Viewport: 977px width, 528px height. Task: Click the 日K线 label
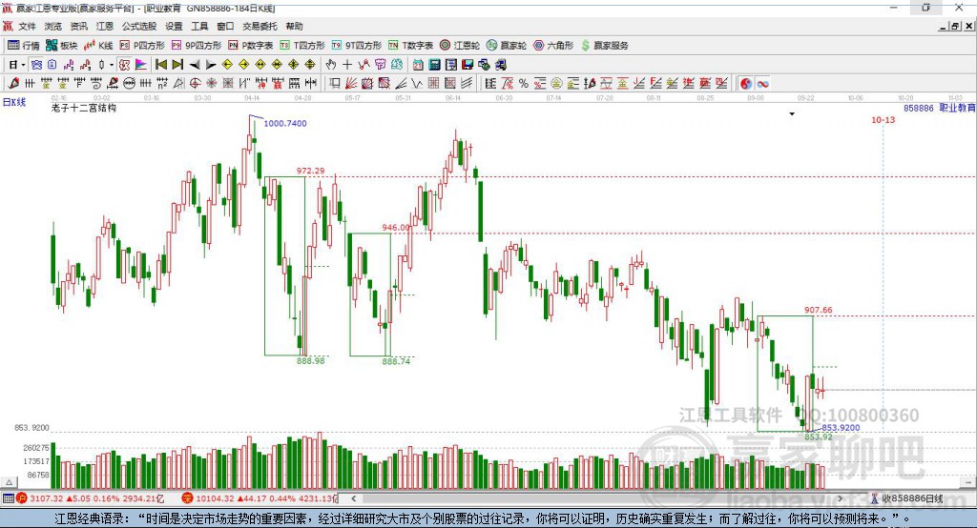pyautogui.click(x=14, y=102)
